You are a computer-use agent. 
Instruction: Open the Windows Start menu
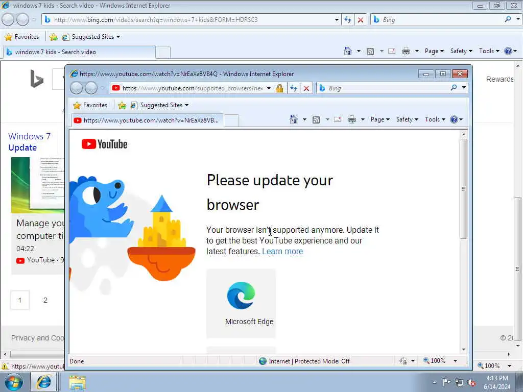coord(14,382)
